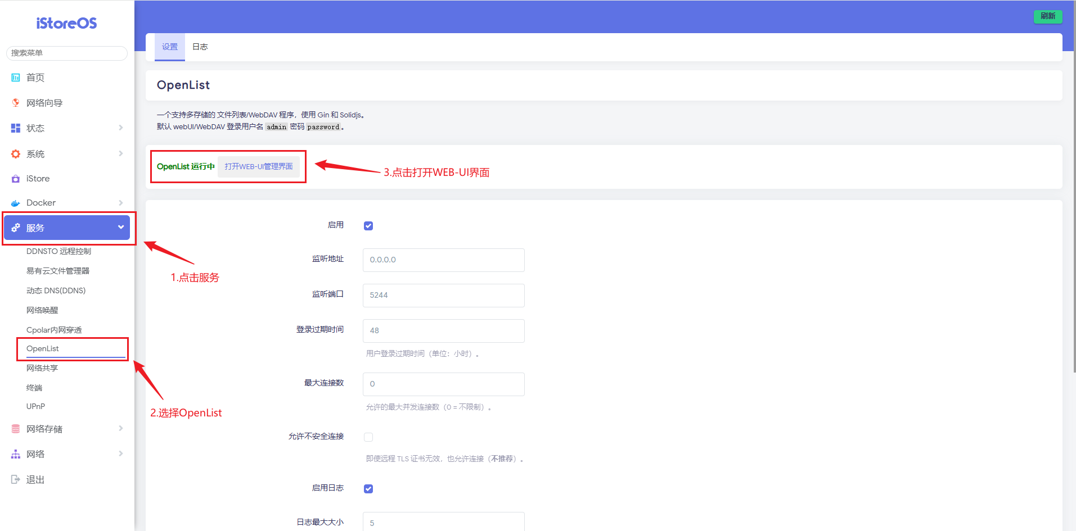Switch to the 日志 tab
Viewport: 1076px width, 531px height.
[200, 47]
